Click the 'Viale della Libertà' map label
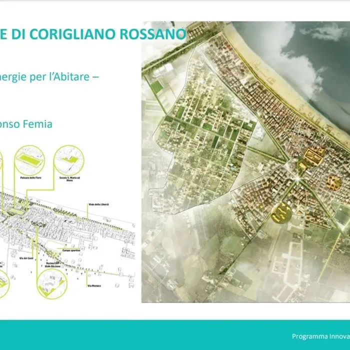The width and height of the screenshot is (350, 350). coord(98,204)
